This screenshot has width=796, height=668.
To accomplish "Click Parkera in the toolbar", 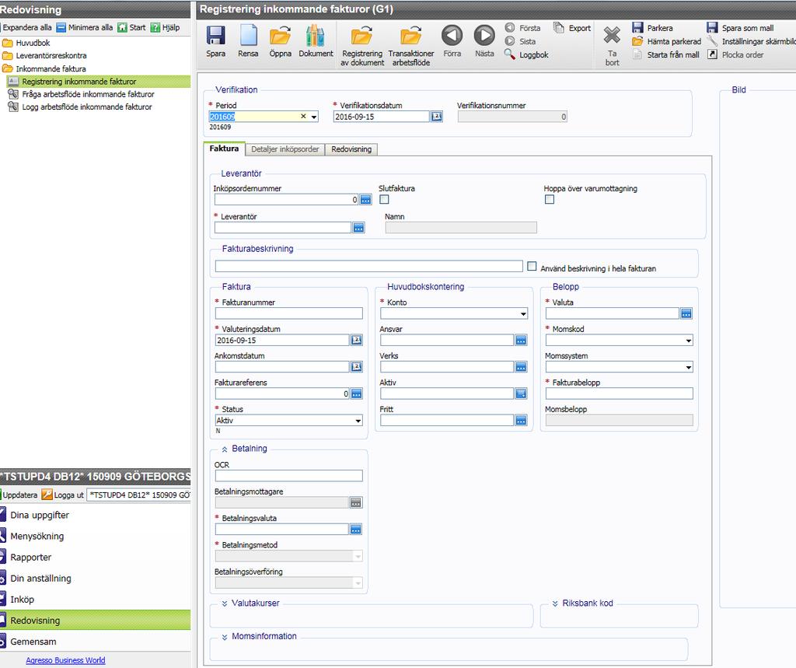I will (x=652, y=28).
